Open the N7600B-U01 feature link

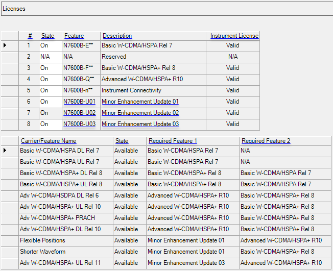80,102
